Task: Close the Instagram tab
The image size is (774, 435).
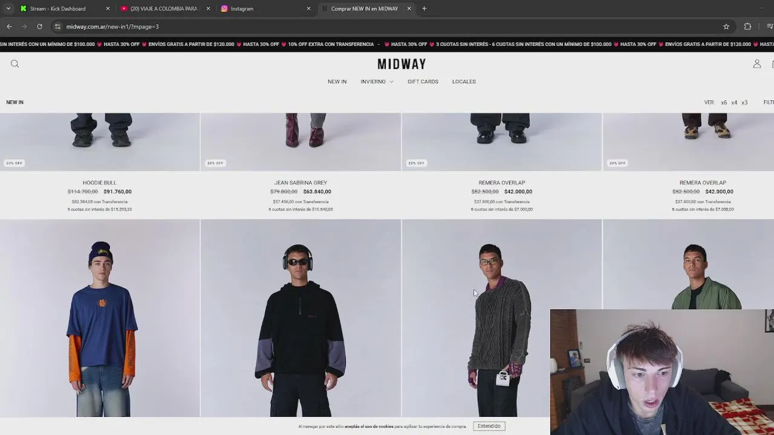Action: tap(308, 8)
